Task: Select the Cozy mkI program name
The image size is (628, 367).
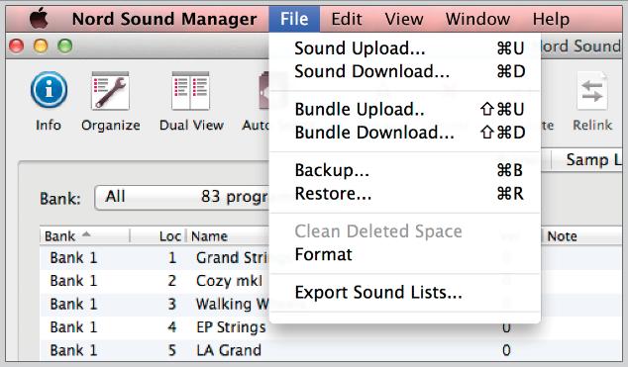Action: tap(230, 281)
